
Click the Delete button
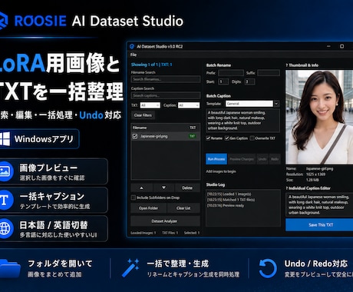(187, 187)
